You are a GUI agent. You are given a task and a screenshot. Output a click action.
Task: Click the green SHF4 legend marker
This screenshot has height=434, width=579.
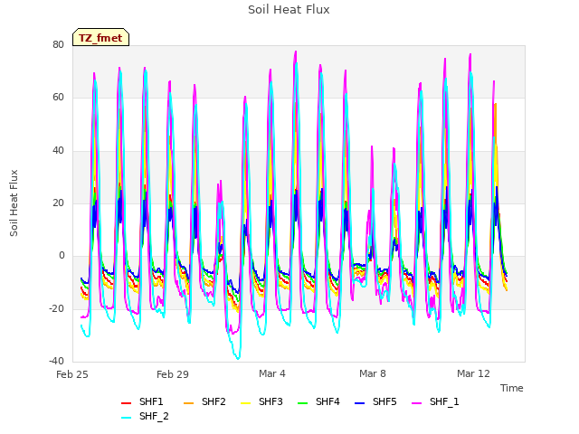click(x=303, y=403)
